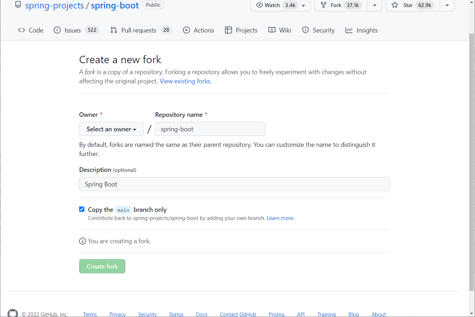Open the footer Security link

tap(147, 314)
